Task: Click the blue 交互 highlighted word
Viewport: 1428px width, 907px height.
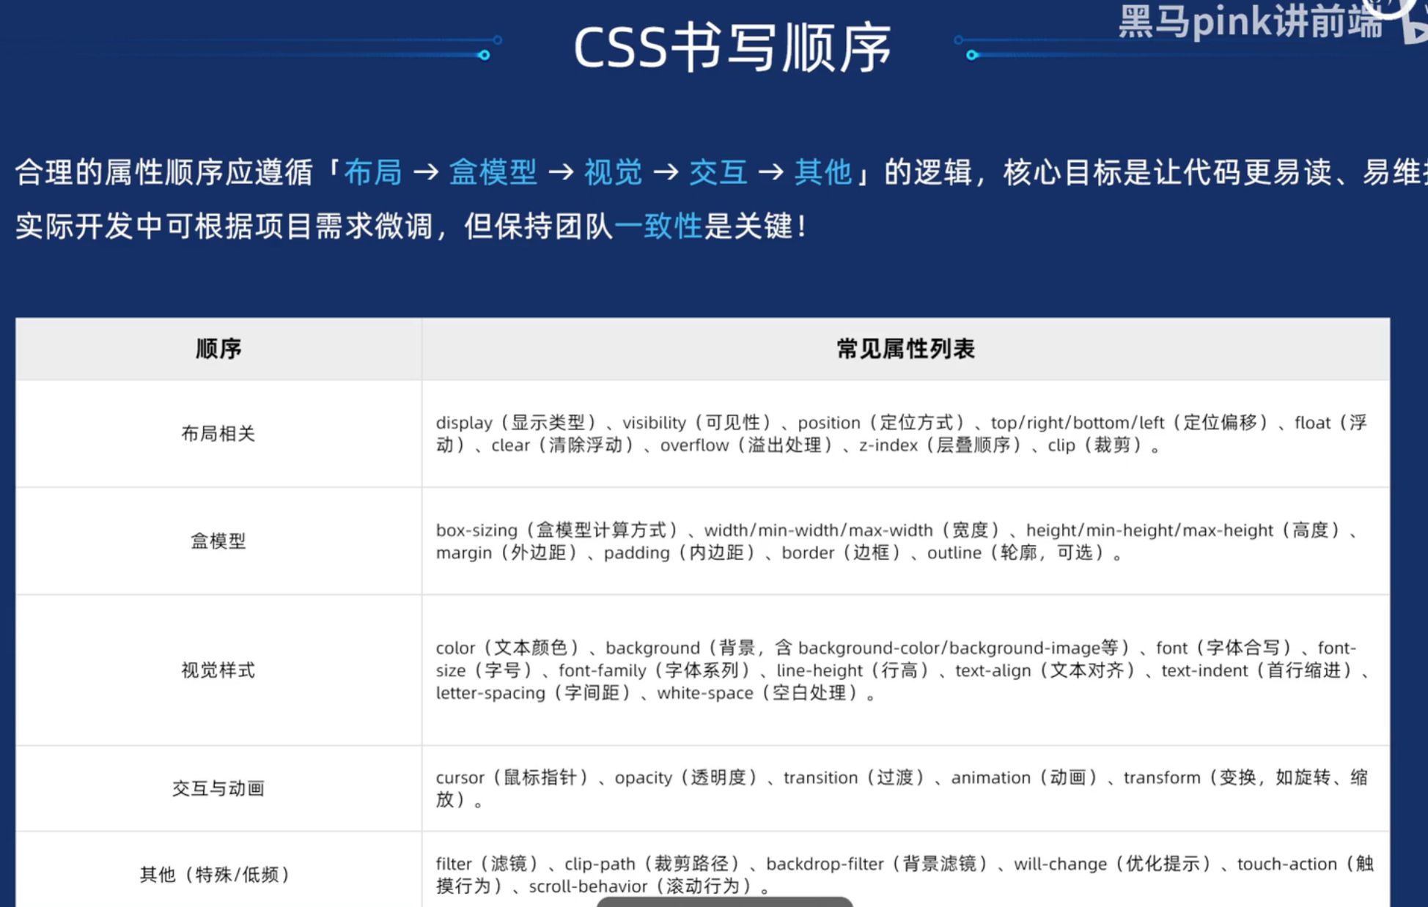Action: coord(718,173)
